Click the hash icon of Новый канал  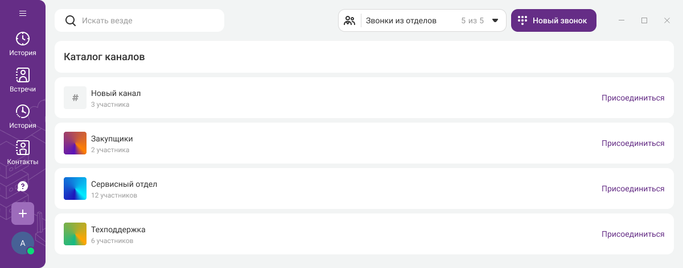[x=75, y=98]
